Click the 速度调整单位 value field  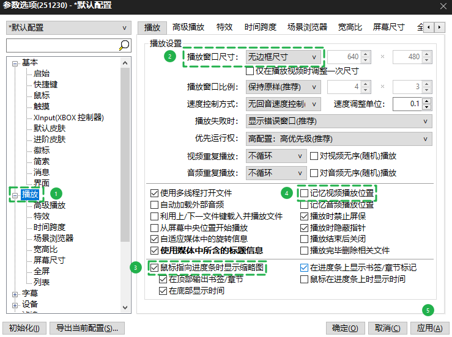(405, 103)
